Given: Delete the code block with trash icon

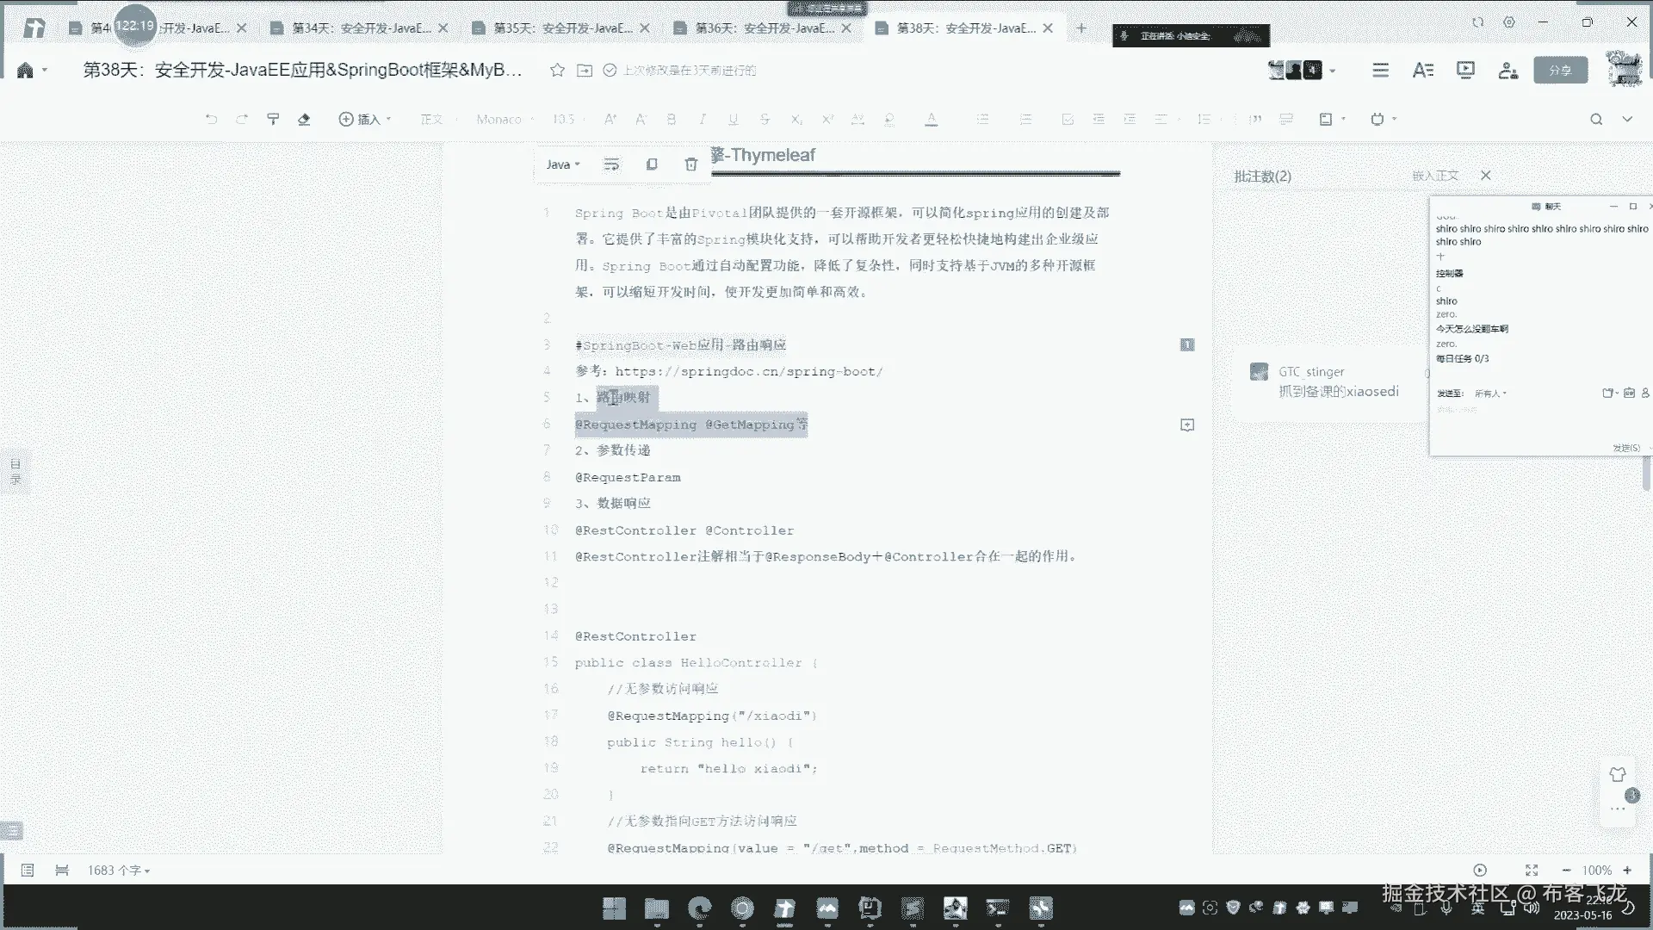Looking at the screenshot, I should 690,164.
